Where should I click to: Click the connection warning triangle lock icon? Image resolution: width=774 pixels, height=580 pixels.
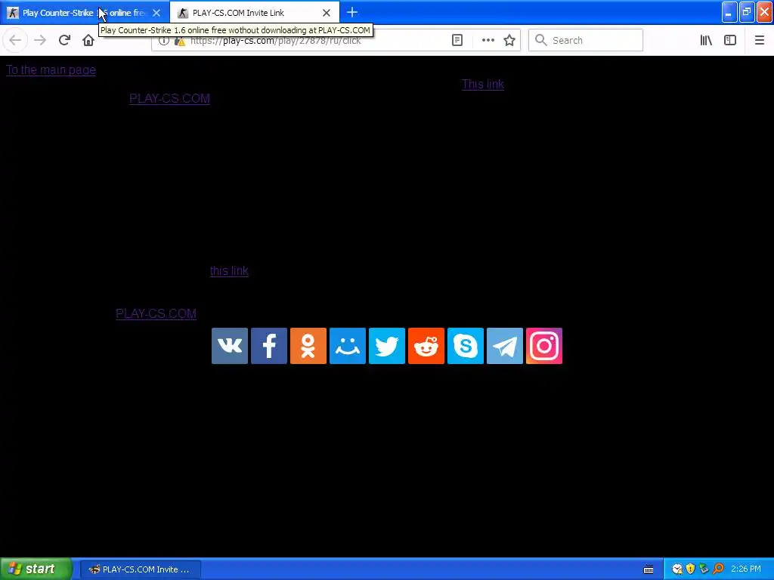click(180, 41)
